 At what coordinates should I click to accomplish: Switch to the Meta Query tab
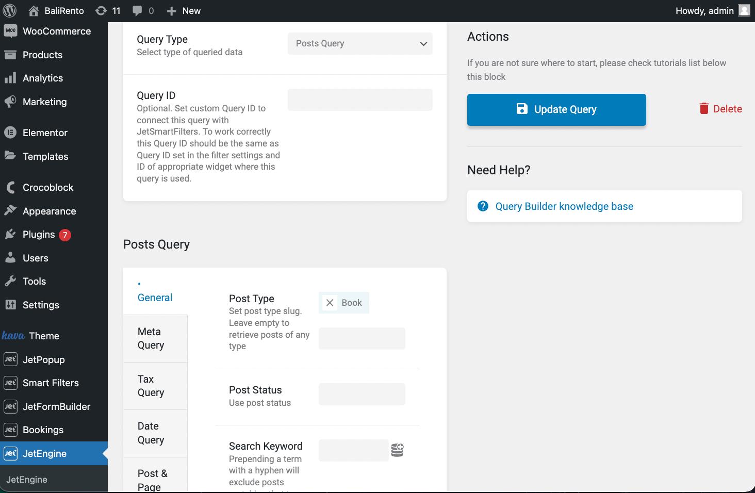(x=155, y=338)
